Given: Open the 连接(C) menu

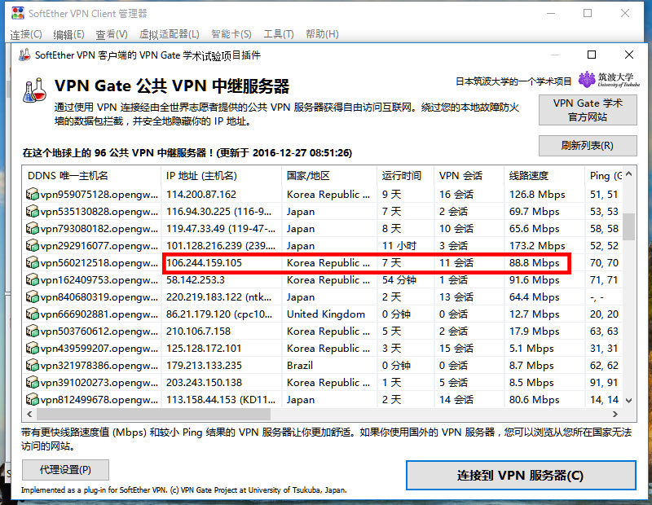Looking at the screenshot, I should pos(25,34).
